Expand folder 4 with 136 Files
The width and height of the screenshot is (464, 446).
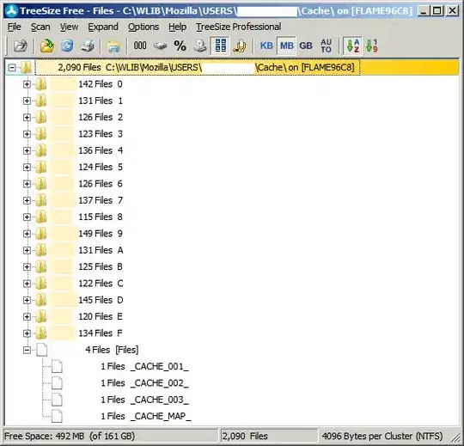tap(27, 150)
